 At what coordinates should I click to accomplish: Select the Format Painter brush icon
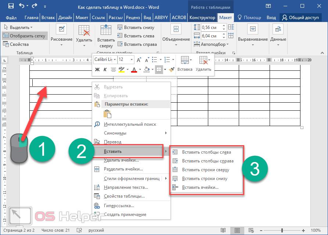pos(171,69)
